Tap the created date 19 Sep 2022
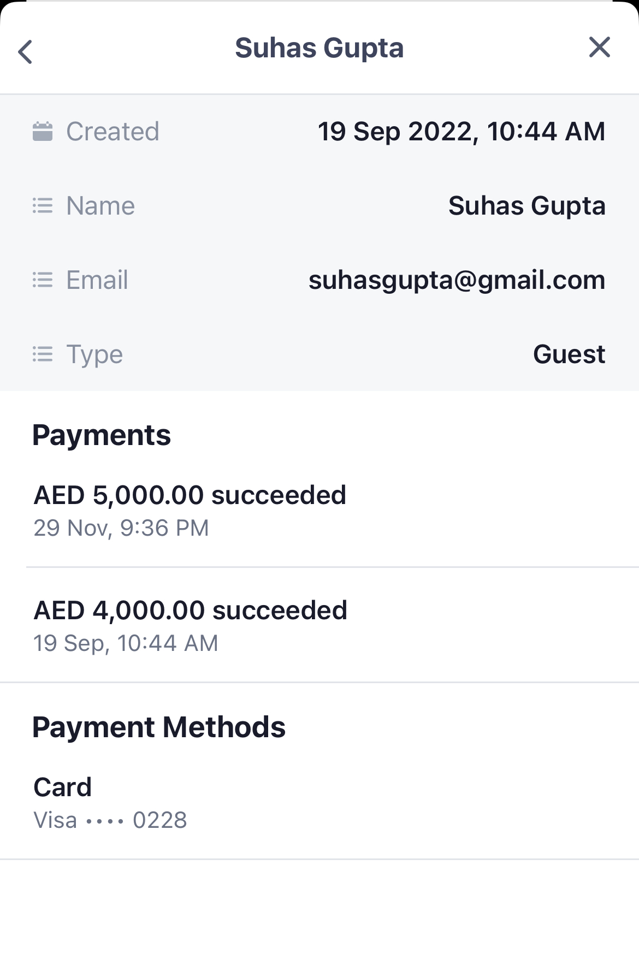 point(461,132)
